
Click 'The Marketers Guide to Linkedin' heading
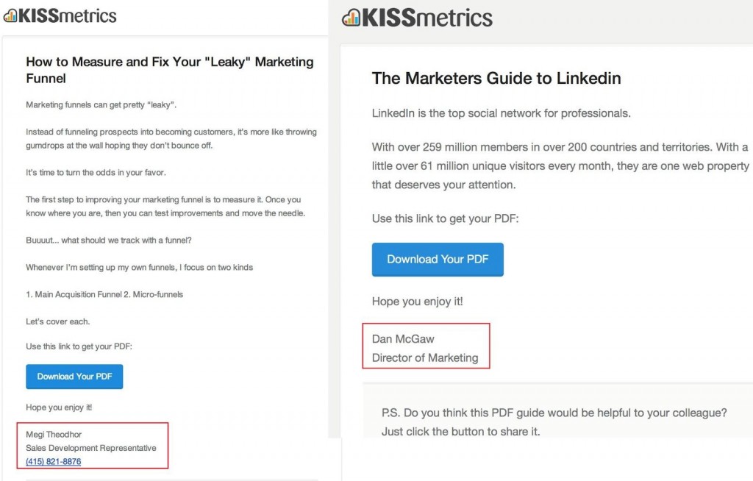496,78
